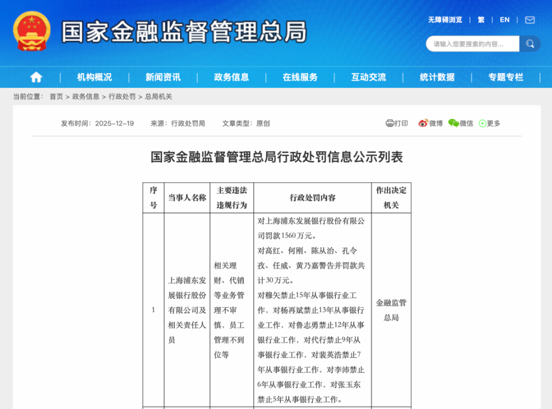
Task: Switch the site language to EN
Action: tap(504, 19)
